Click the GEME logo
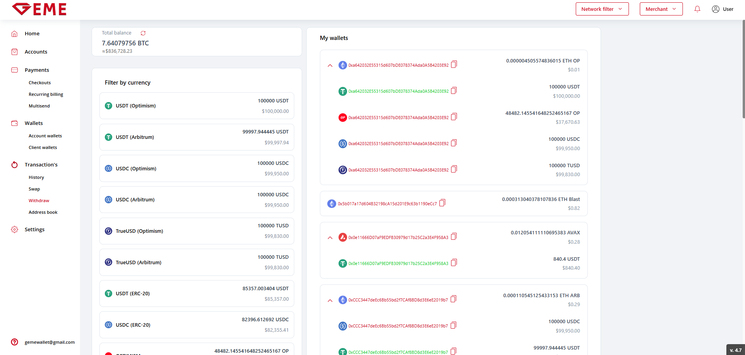This screenshot has height=355, width=745. coord(39,9)
